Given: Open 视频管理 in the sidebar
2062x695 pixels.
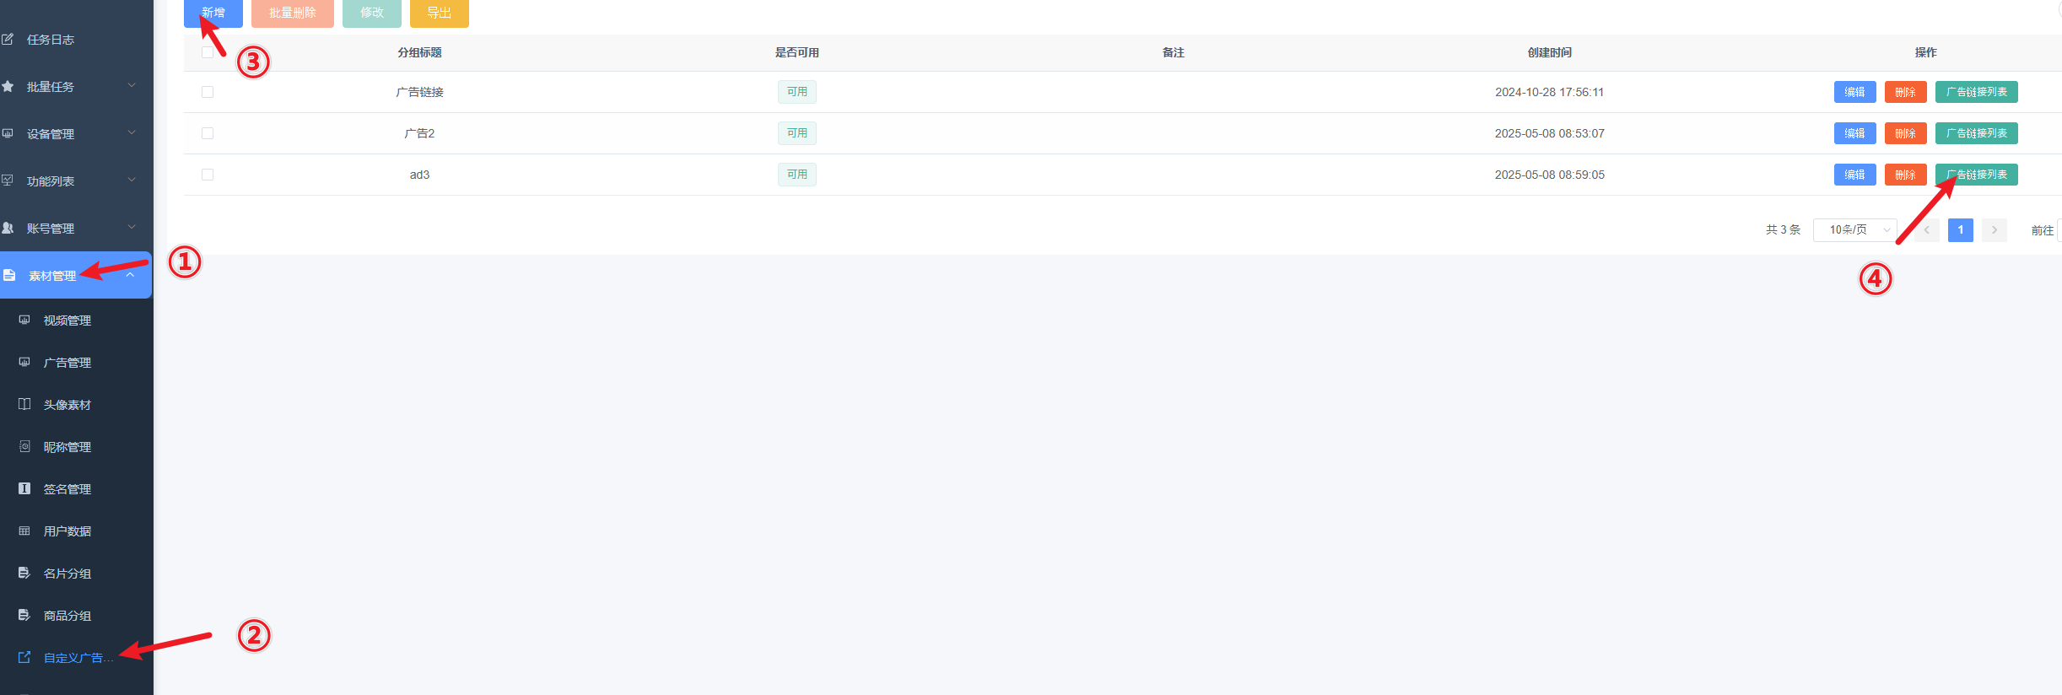Looking at the screenshot, I should click(67, 321).
